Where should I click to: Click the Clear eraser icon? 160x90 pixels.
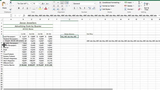click(x=139, y=9)
